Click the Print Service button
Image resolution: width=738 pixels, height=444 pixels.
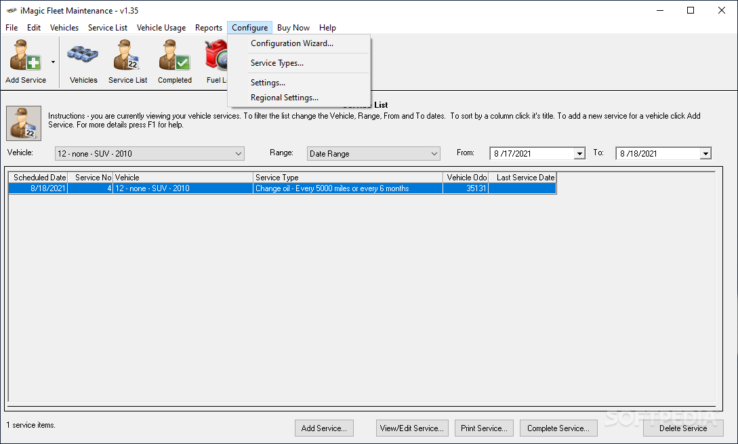(x=484, y=428)
